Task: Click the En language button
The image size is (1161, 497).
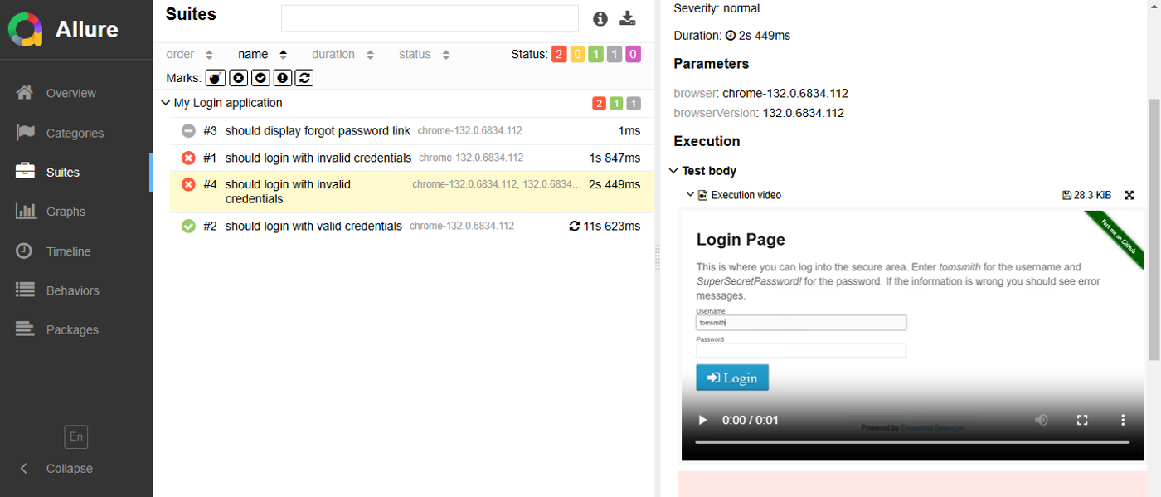Action: click(76, 436)
